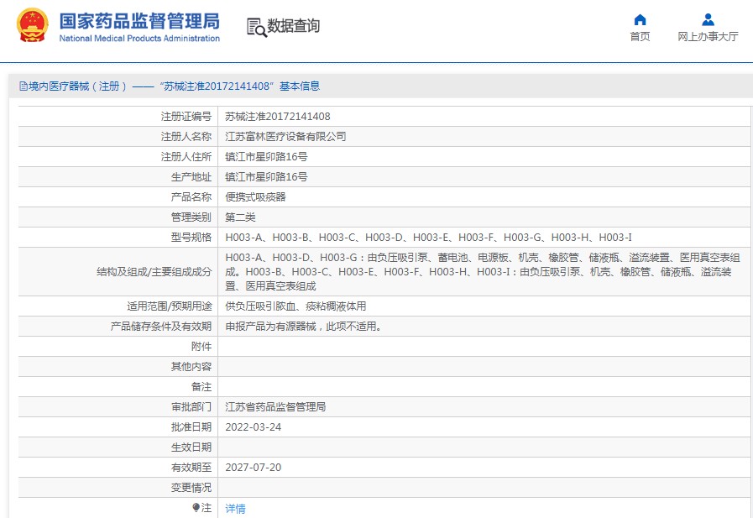Click the 网上办事大厅 person icon
Viewport: 753px width, 518px height.
[708, 19]
